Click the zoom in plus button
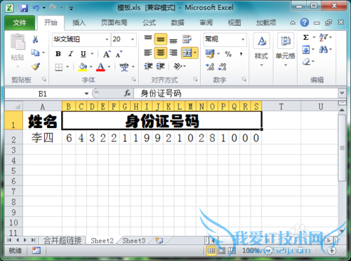This screenshot has height=261, width=351. (332, 251)
